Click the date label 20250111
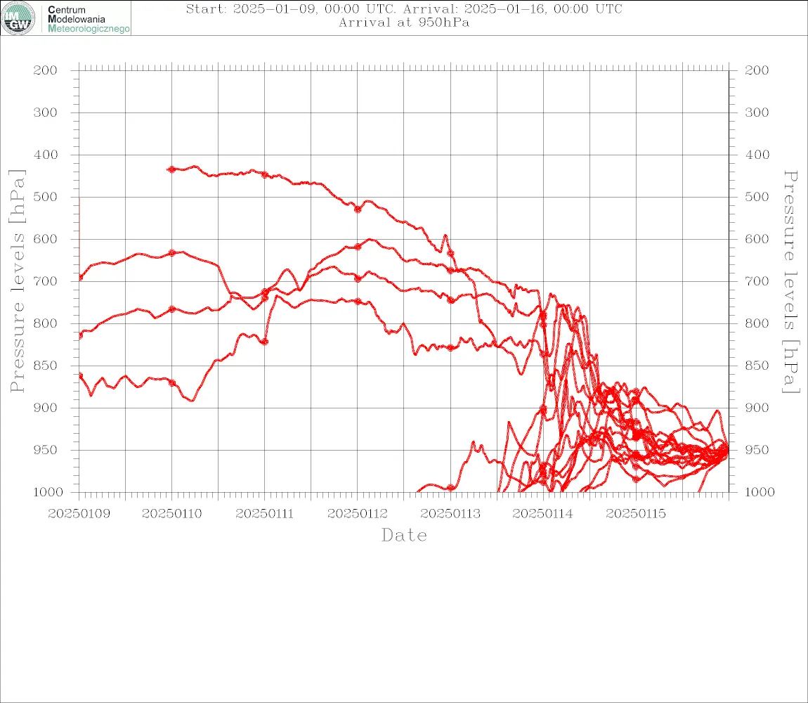Viewport: 808px width, 703px height. 264,514
